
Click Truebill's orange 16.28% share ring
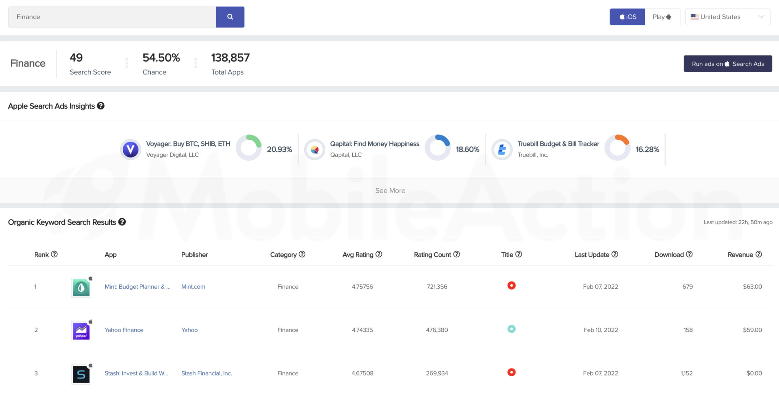pyautogui.click(x=617, y=148)
